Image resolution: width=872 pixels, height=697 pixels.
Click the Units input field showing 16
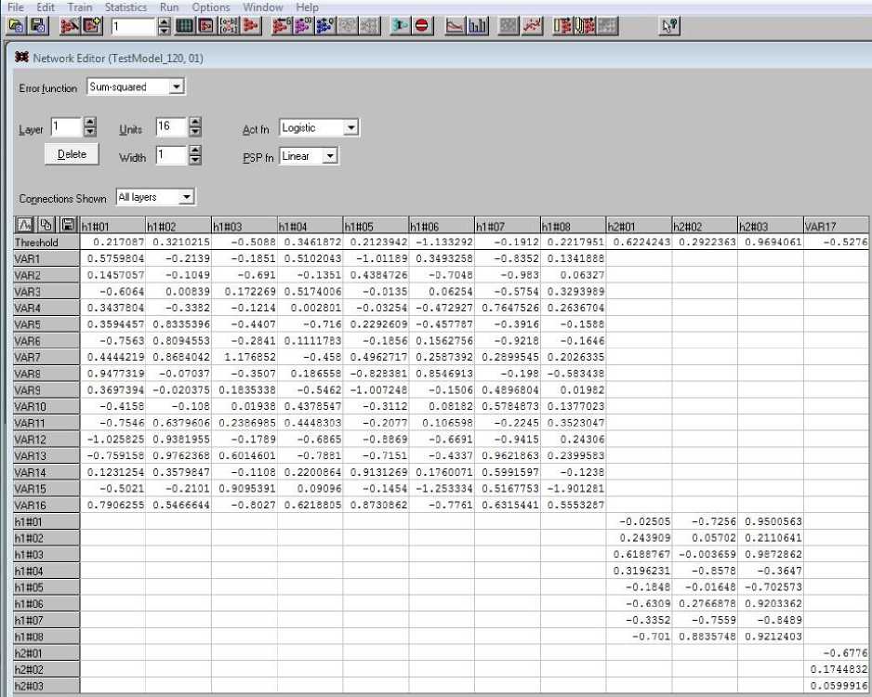pos(171,126)
